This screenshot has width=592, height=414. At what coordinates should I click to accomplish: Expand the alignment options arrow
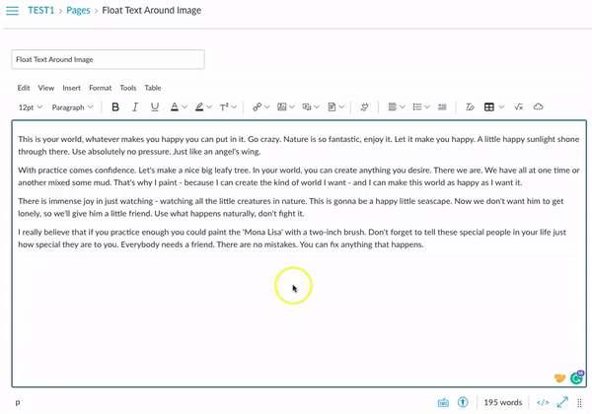pos(403,107)
